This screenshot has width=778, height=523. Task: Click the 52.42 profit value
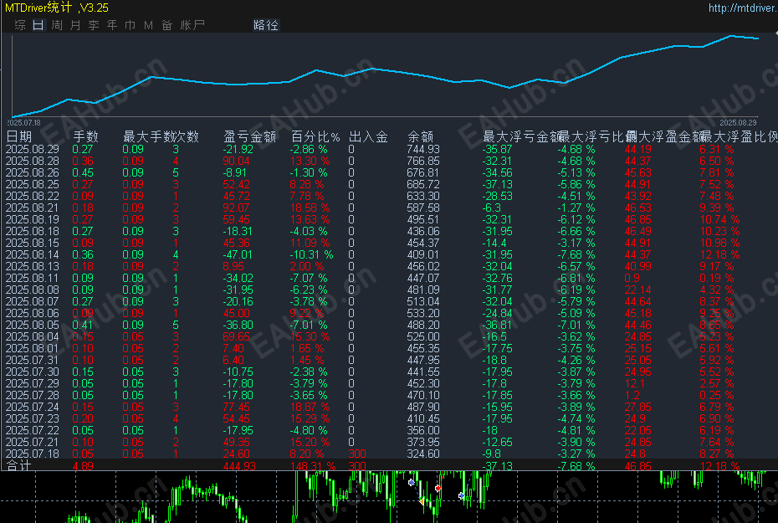pyautogui.click(x=236, y=185)
